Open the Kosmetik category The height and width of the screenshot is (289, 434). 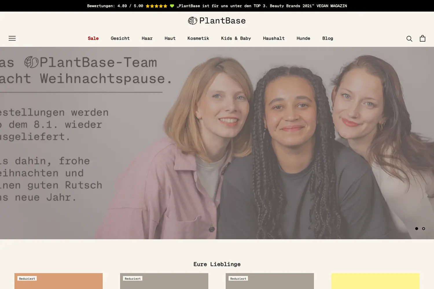tap(198, 38)
